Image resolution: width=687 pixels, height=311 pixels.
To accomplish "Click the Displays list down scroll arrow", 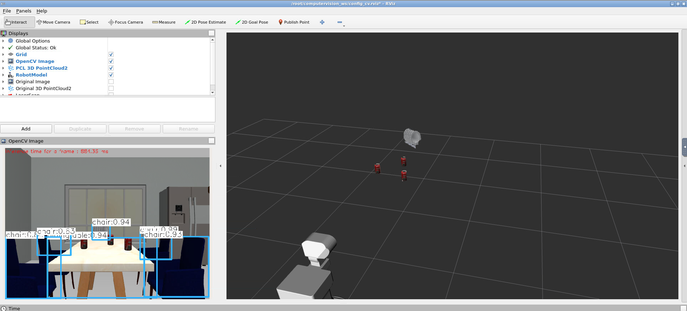I will (213, 93).
